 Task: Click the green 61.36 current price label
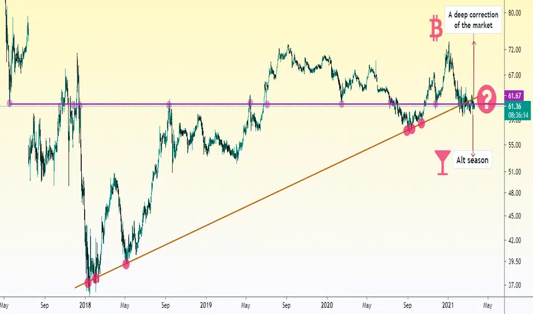(x=515, y=106)
